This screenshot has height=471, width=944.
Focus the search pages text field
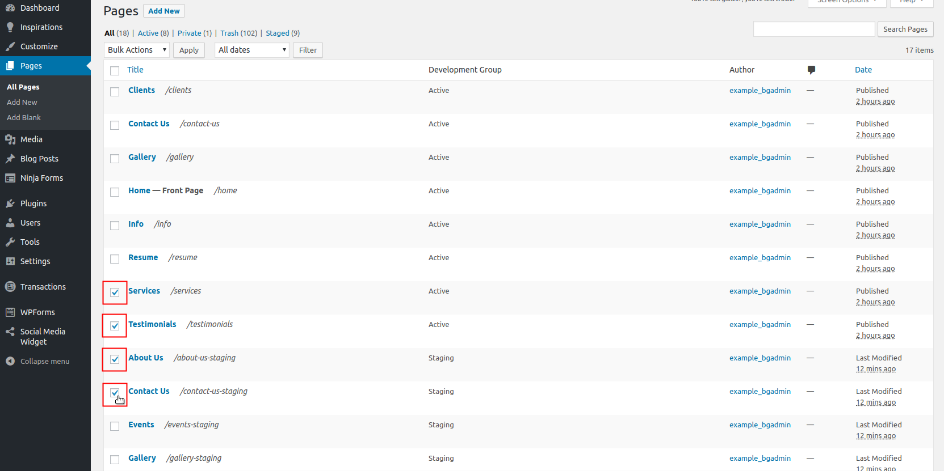coord(813,29)
